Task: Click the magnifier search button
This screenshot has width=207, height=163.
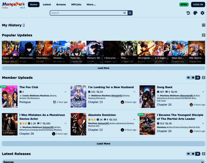Action: (x=130, y=13)
